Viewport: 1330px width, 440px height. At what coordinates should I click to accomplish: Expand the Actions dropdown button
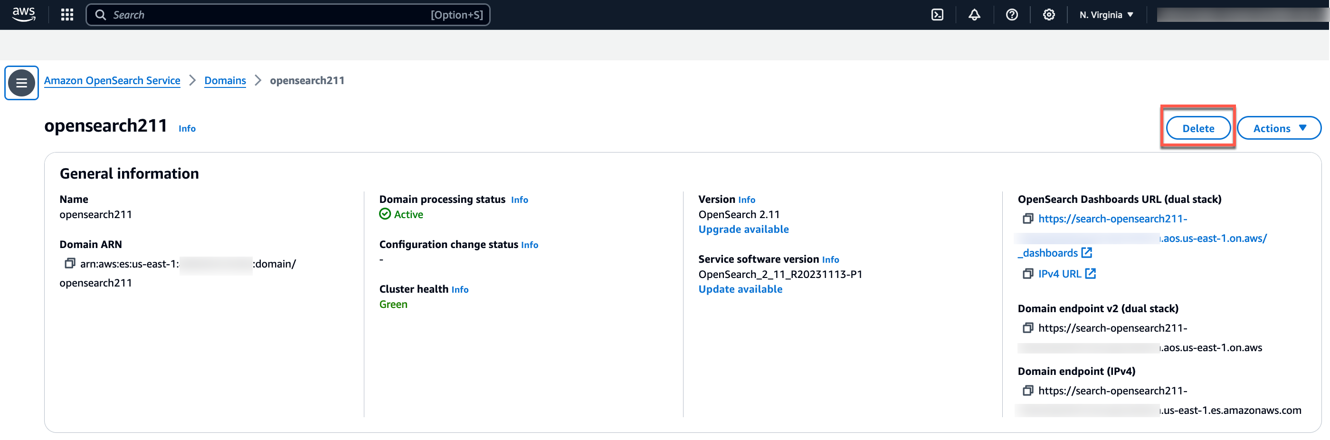click(1279, 128)
